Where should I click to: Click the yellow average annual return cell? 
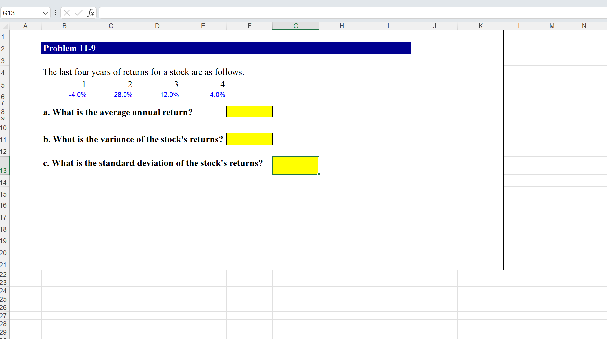(x=250, y=111)
